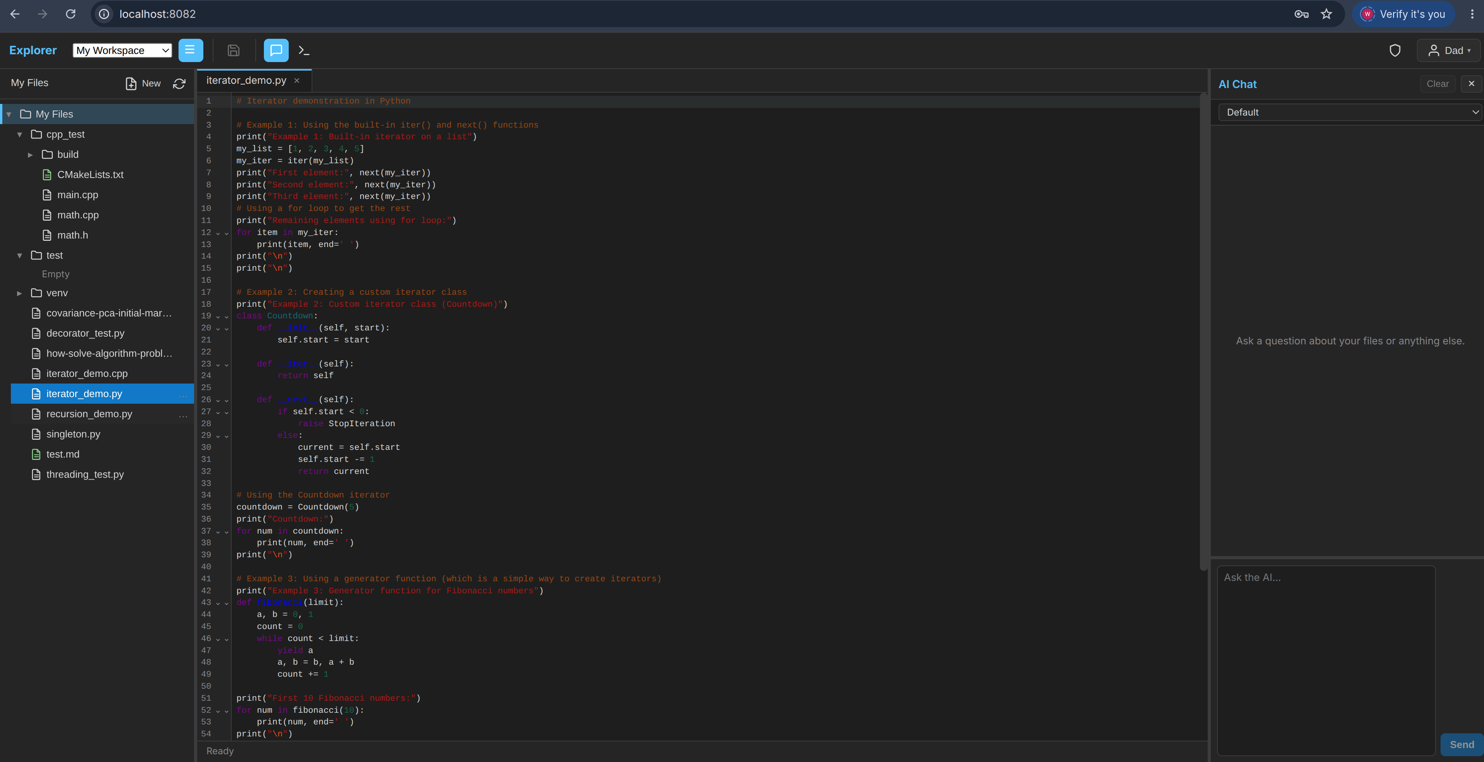1484x762 pixels.
Task: Open more options for iterator_demo.py
Action: click(183, 395)
